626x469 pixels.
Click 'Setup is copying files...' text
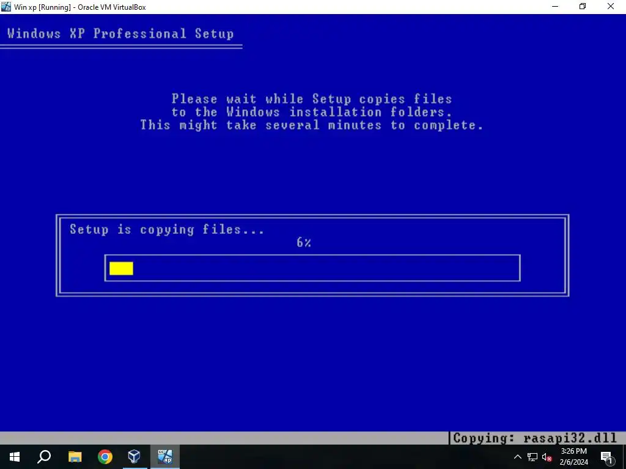[166, 230]
